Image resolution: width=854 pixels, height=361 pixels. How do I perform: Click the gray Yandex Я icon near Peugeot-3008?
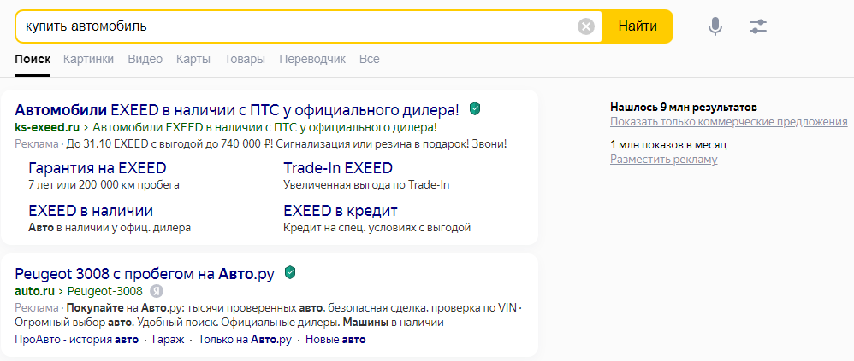pyautogui.click(x=157, y=291)
